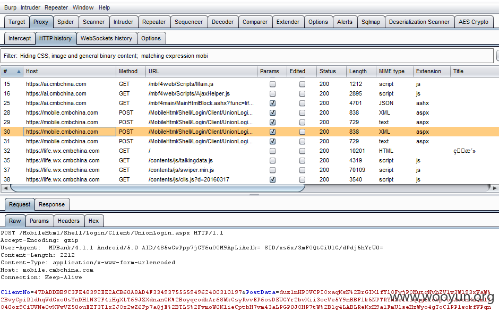Switch to the Sequencer tab
The image size is (499, 312).
(x=188, y=22)
